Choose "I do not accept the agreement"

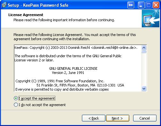[x=16, y=105]
